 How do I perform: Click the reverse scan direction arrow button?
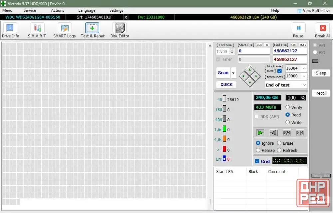click(273, 133)
